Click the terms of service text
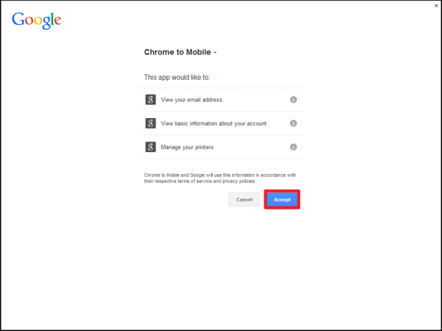 pyautogui.click(x=187, y=181)
